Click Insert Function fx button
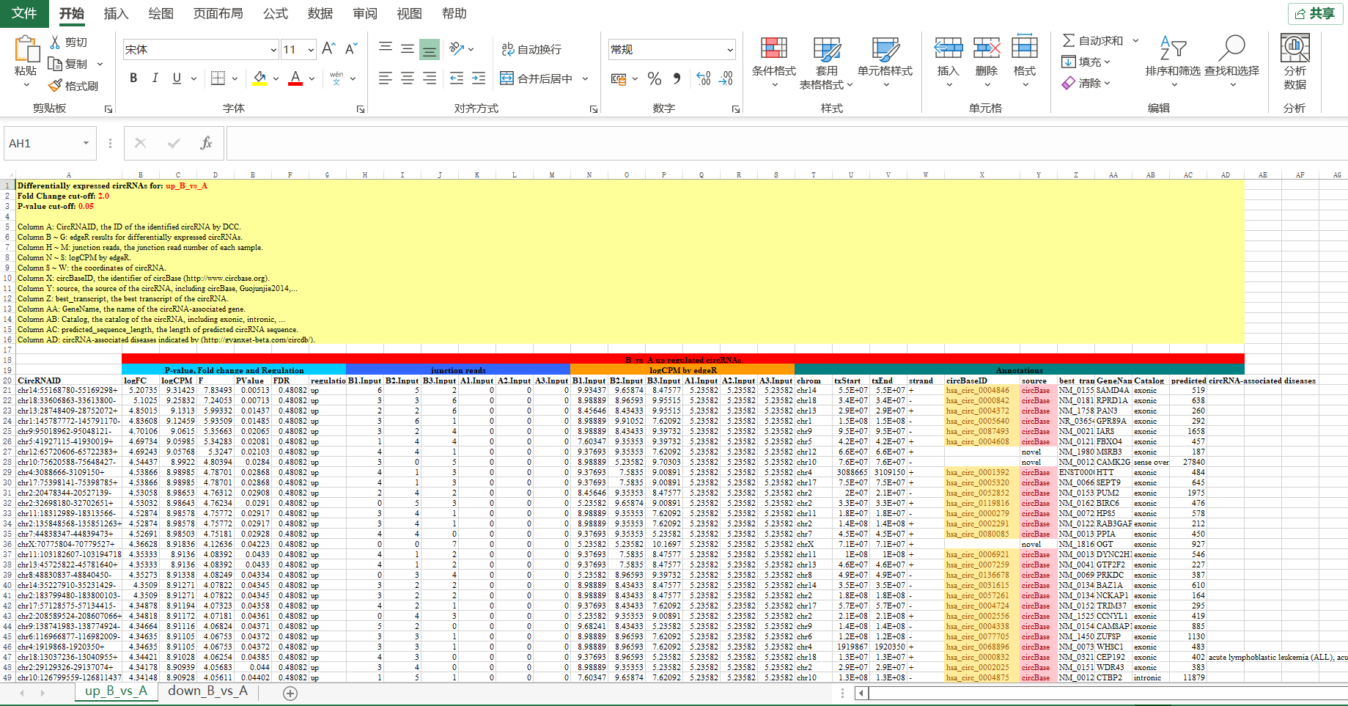This screenshot has width=1348, height=706. click(x=206, y=143)
